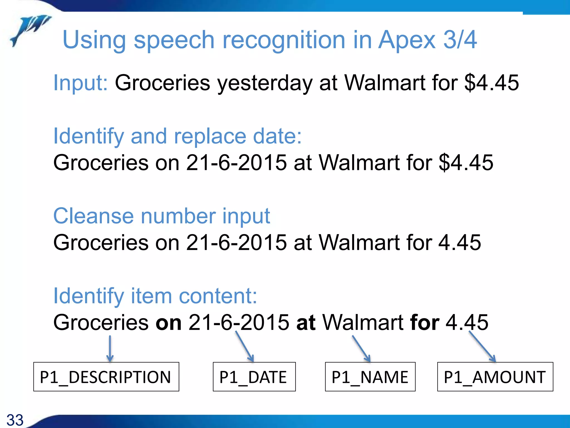Click the dolphin logo icon
The width and height of the screenshot is (570, 428).
click(x=30, y=30)
